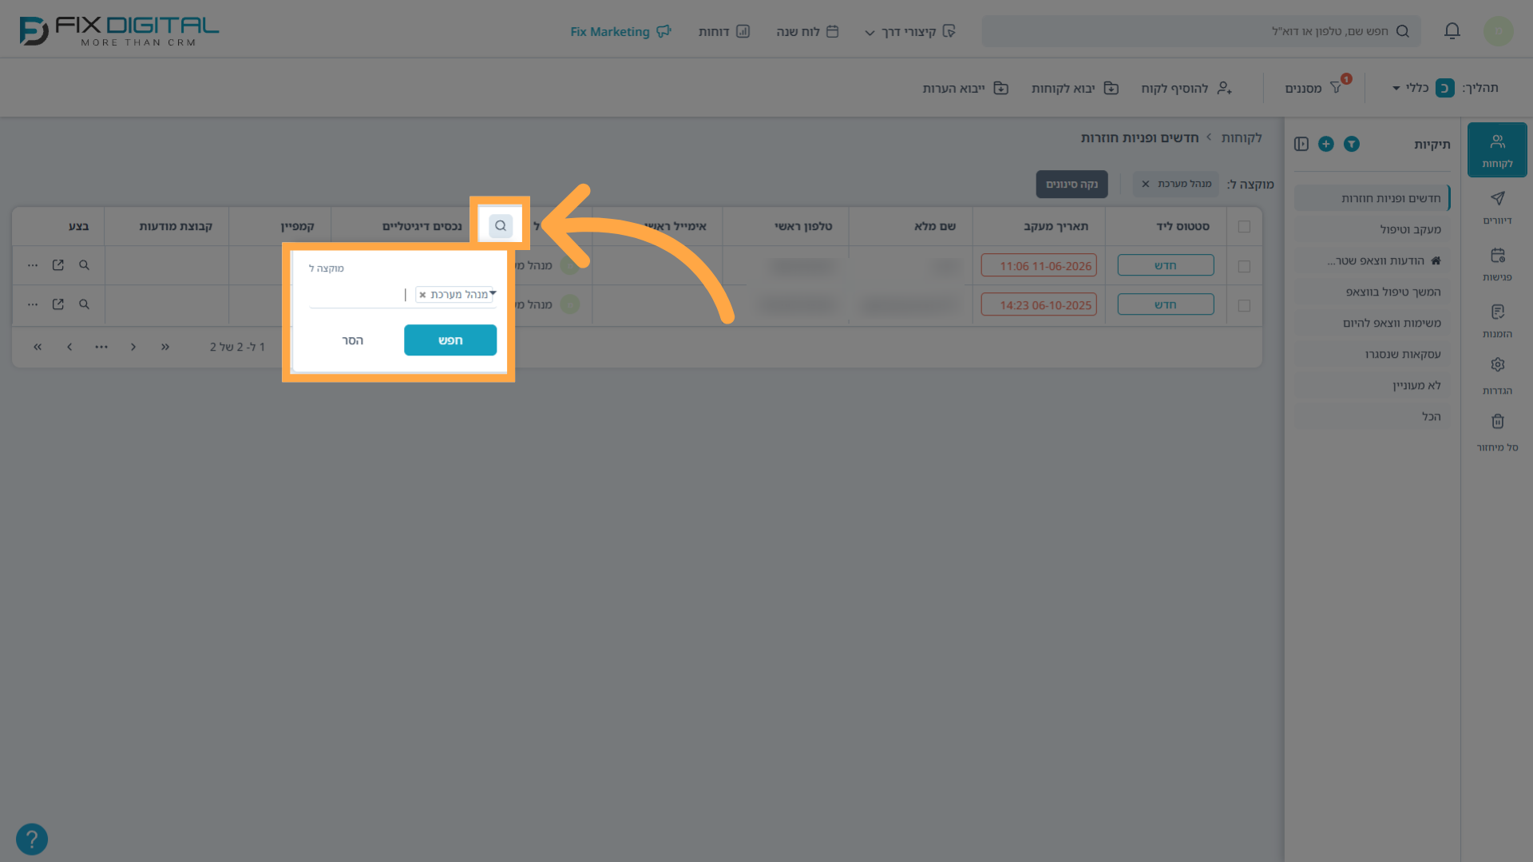Select folder המשך טיפול בווצאפ
1533x862 pixels.
pyautogui.click(x=1372, y=292)
